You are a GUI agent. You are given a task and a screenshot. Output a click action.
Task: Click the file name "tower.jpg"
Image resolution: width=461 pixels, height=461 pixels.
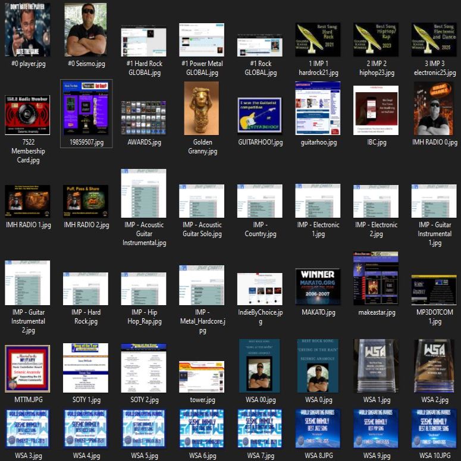tap(202, 400)
